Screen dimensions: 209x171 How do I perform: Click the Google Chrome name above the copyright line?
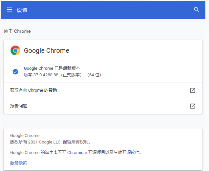(25, 135)
